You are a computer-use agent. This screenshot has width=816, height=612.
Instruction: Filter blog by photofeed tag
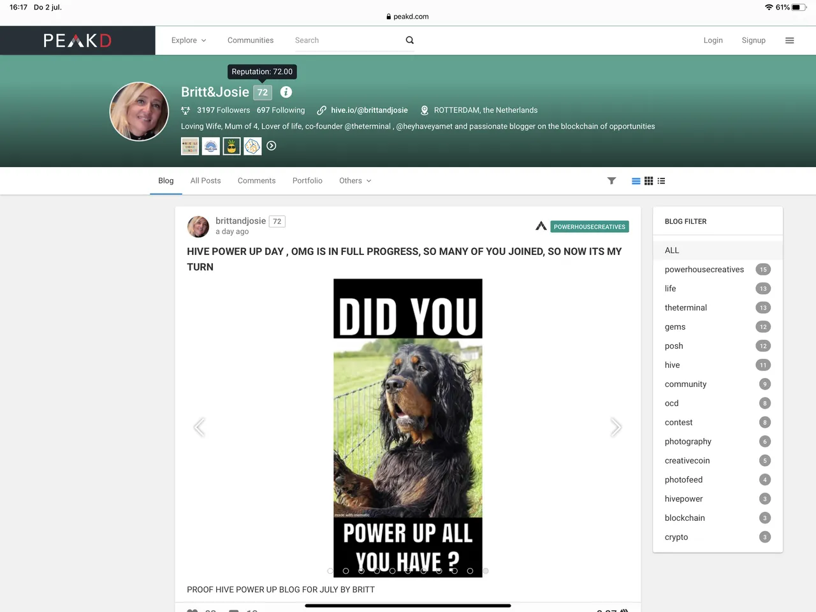click(718, 480)
